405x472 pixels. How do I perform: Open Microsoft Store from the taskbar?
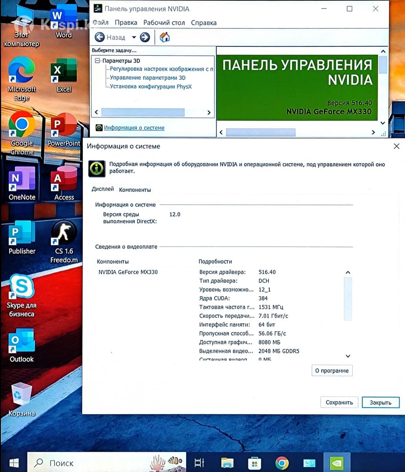(254, 463)
